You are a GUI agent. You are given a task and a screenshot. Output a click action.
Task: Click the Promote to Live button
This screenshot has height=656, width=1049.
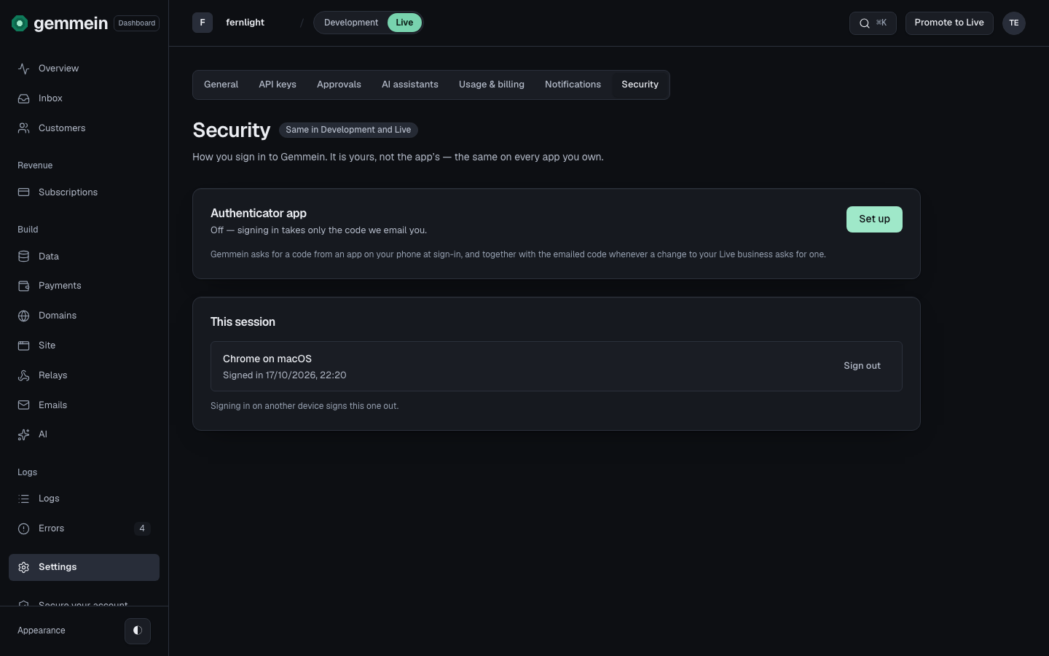[x=949, y=23]
